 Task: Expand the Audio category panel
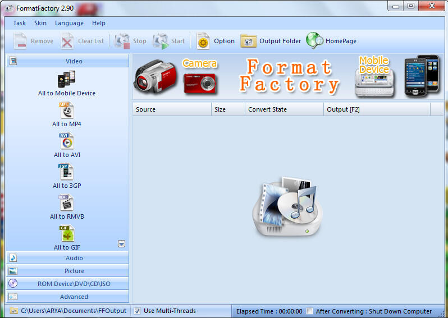(x=74, y=258)
